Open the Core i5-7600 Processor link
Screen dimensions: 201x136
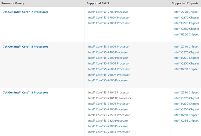click(x=108, y=80)
